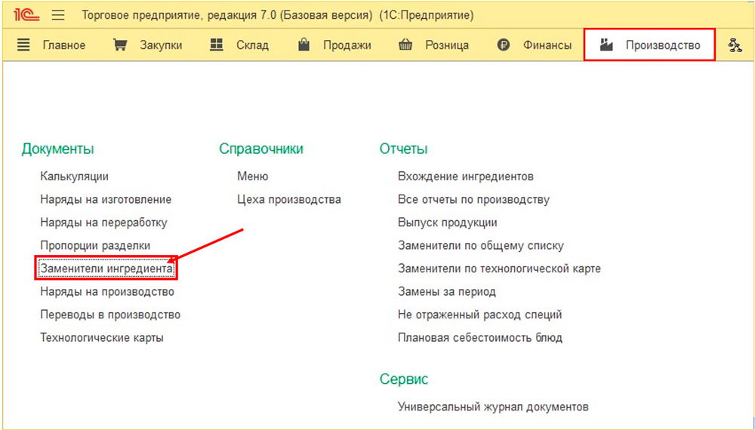Click the organization structure icon at far right
The height and width of the screenshot is (430, 755).
click(x=735, y=45)
